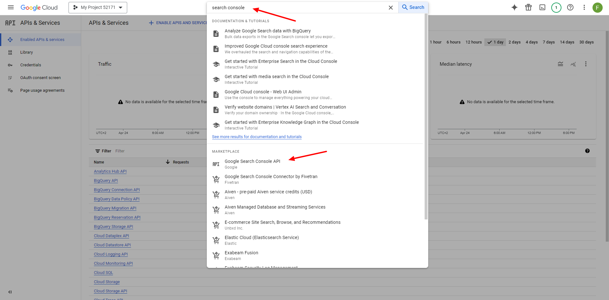Select the 1 day time range
Image resolution: width=609 pixels, height=300 pixels.
click(x=495, y=42)
